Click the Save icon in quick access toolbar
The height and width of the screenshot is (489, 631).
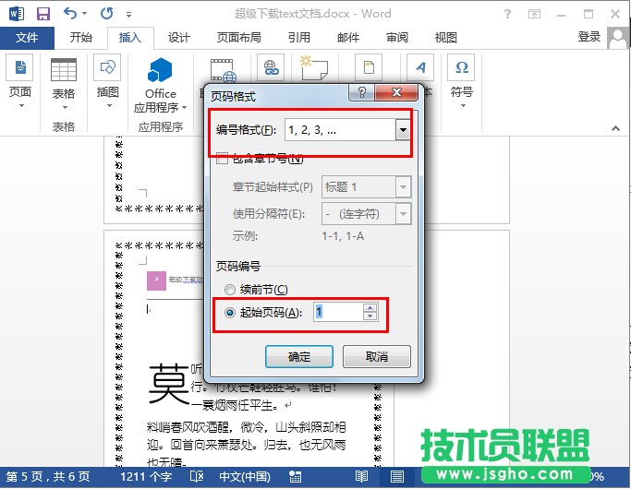click(42, 14)
